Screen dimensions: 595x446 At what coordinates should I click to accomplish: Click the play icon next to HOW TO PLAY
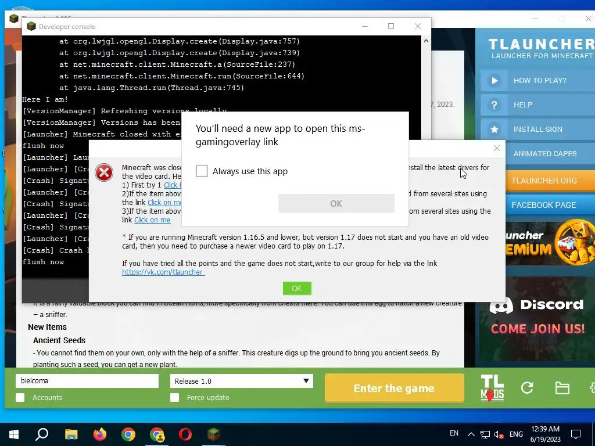pos(494,80)
